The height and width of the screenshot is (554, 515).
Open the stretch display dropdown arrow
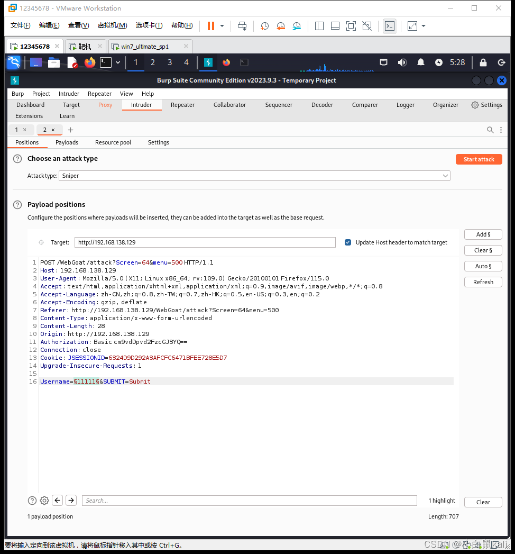(424, 26)
